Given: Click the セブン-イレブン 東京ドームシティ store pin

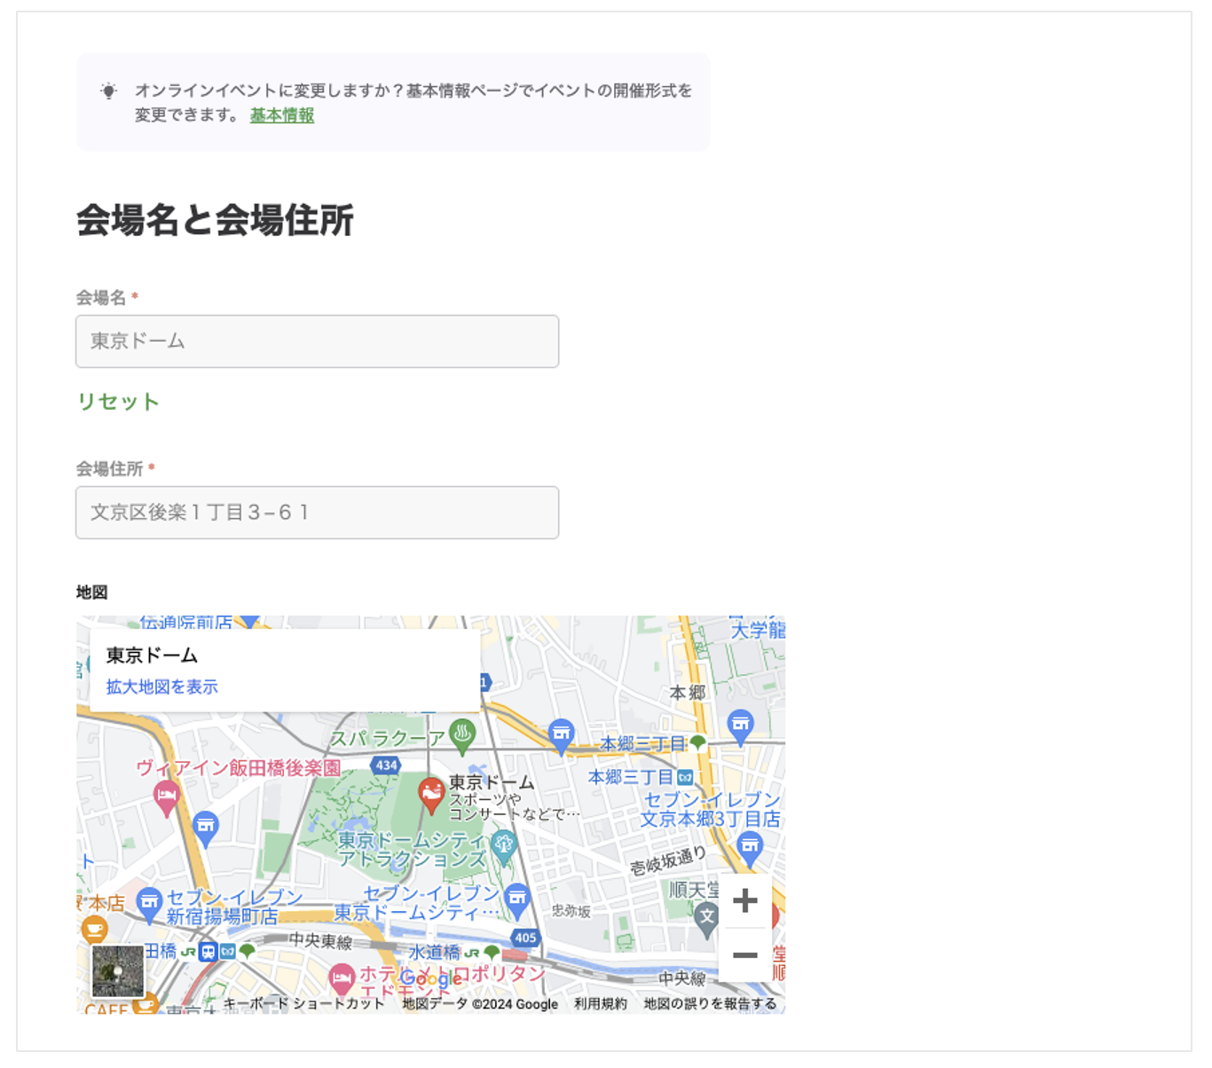Looking at the screenshot, I should pos(516,899).
